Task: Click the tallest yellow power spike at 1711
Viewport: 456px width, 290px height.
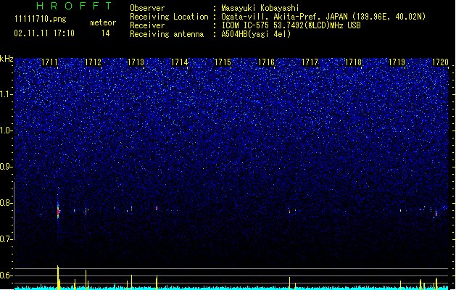Action: [x=58, y=277]
